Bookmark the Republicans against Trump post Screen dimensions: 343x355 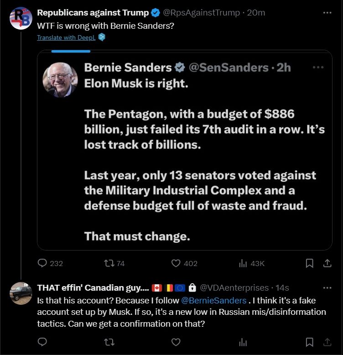(x=309, y=263)
